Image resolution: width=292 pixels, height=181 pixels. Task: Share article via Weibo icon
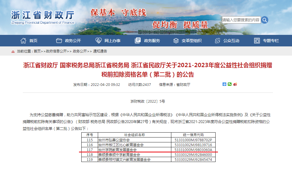point(235,84)
